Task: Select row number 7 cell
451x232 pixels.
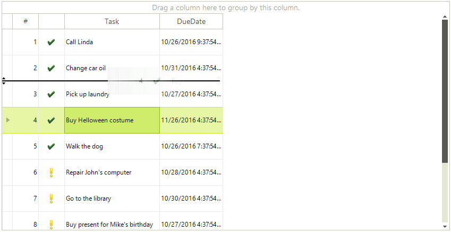Action: (x=25, y=198)
